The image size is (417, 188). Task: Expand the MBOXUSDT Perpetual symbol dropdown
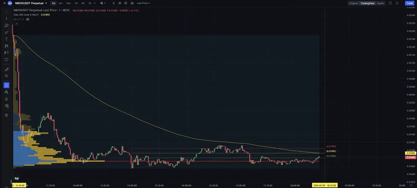click(x=46, y=3)
